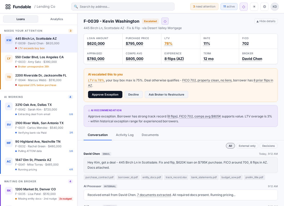
Task: Collapse details with Hide details
Action: [266, 21]
